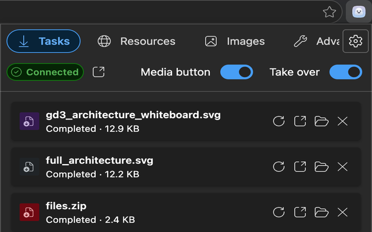
Task: Delete the full_architecture.svg task entry
Action: 342,166
